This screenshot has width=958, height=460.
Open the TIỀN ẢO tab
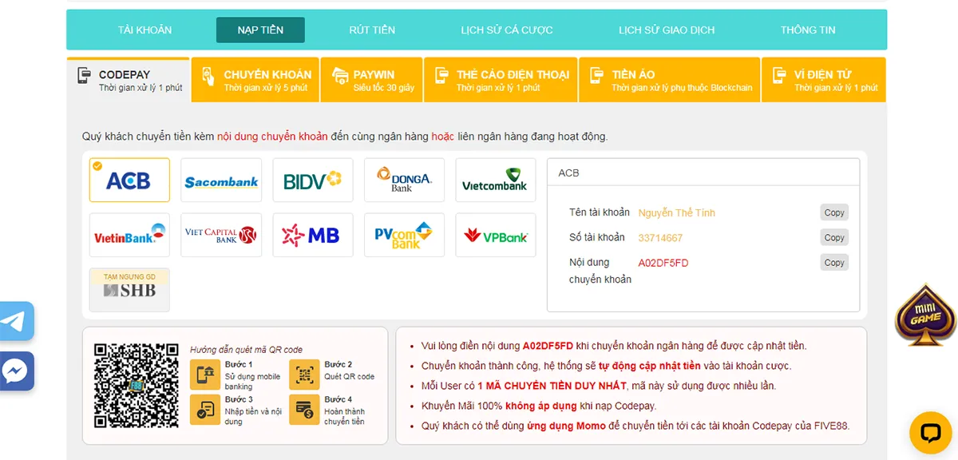coord(669,80)
